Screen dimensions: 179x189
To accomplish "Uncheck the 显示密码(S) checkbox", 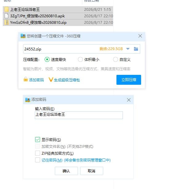I will pyautogui.click(x=38, y=140).
